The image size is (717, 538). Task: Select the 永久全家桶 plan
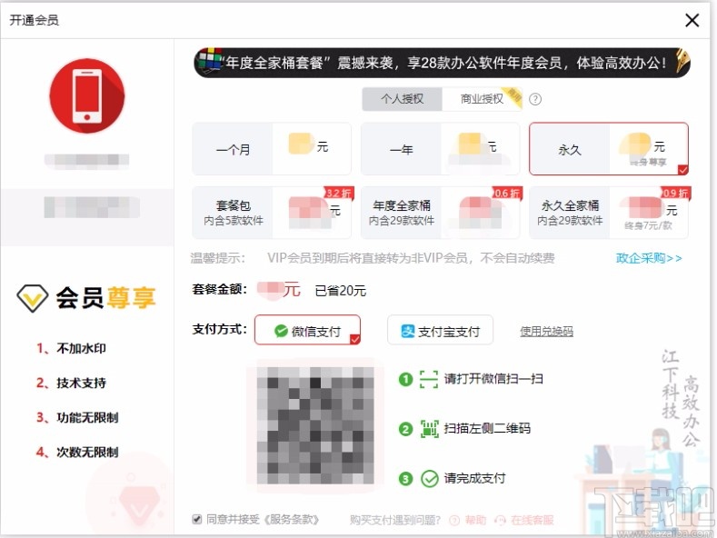pos(609,213)
